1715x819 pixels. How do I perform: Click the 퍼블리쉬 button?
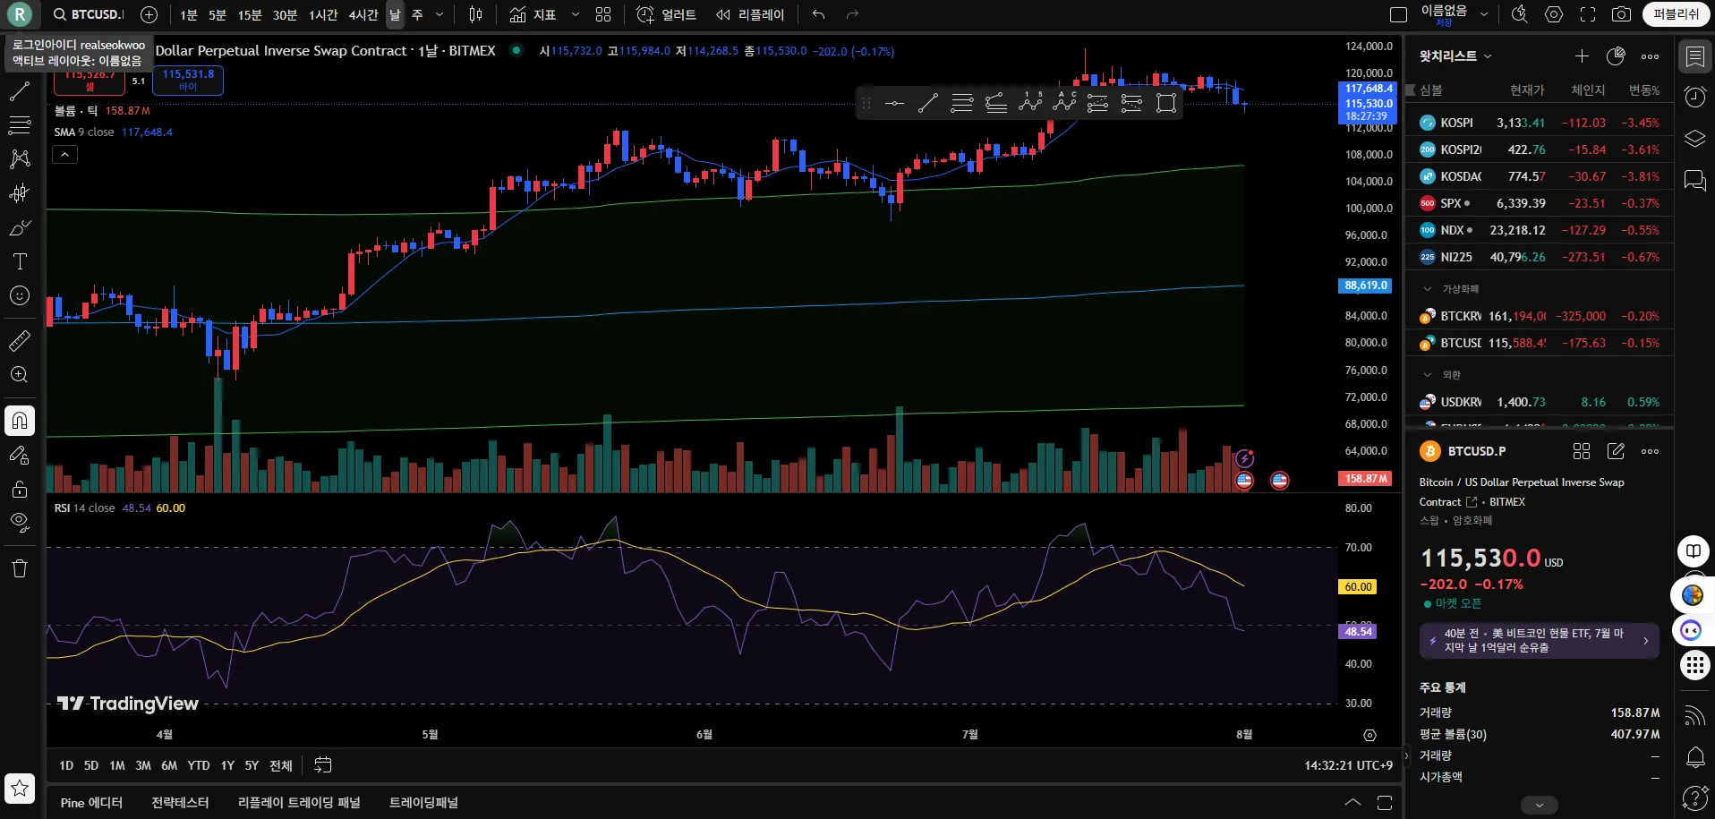[1676, 14]
